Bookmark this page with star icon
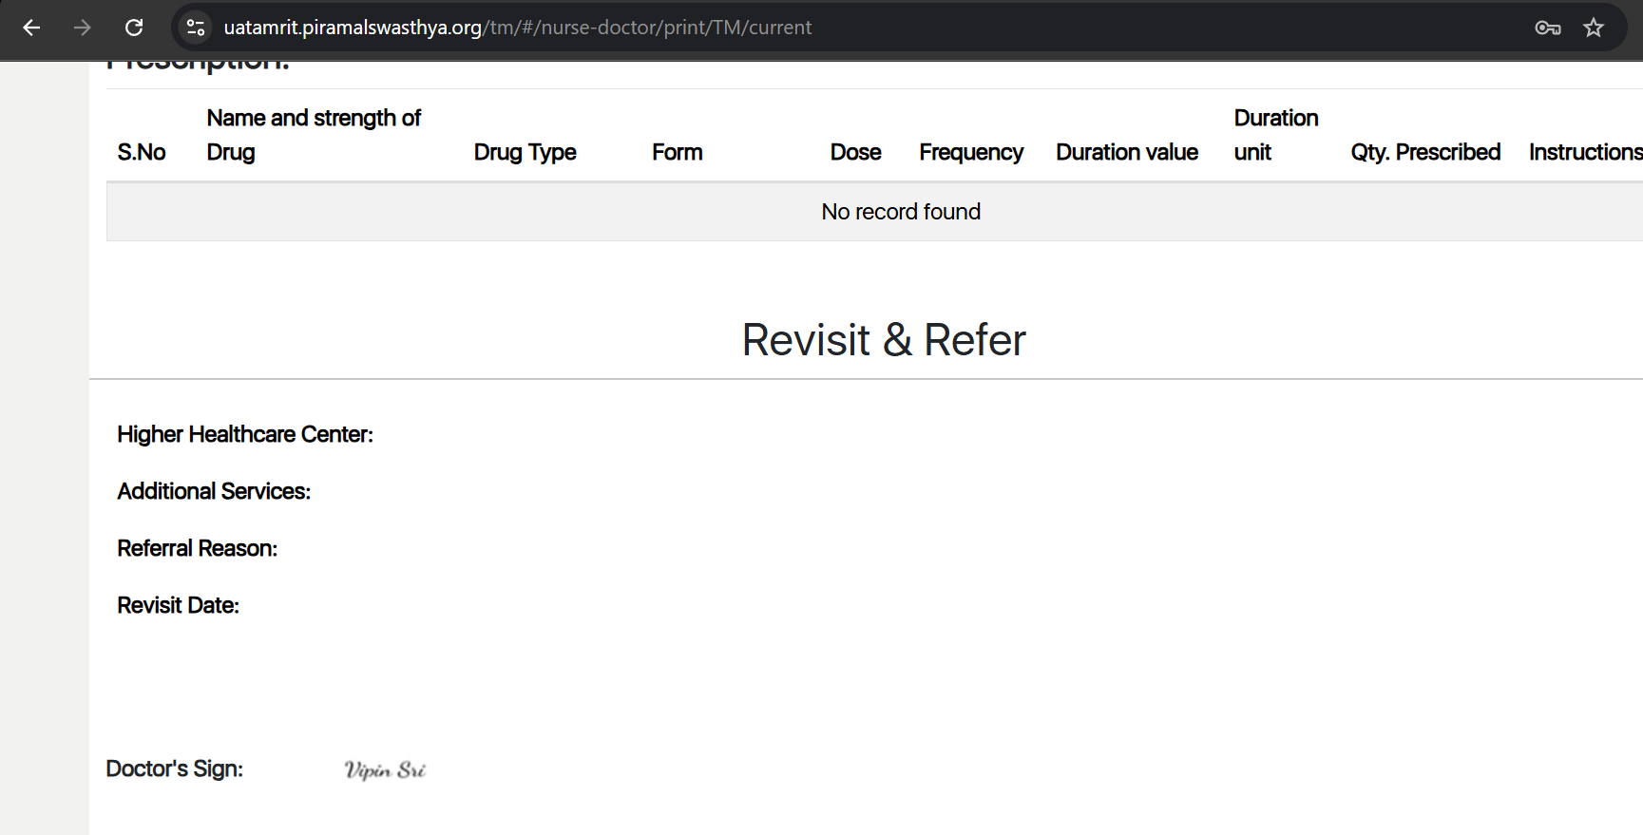Image resolution: width=1643 pixels, height=835 pixels. [x=1594, y=28]
